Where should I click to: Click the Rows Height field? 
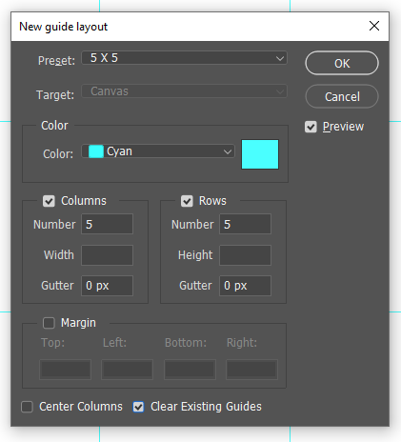pos(246,255)
